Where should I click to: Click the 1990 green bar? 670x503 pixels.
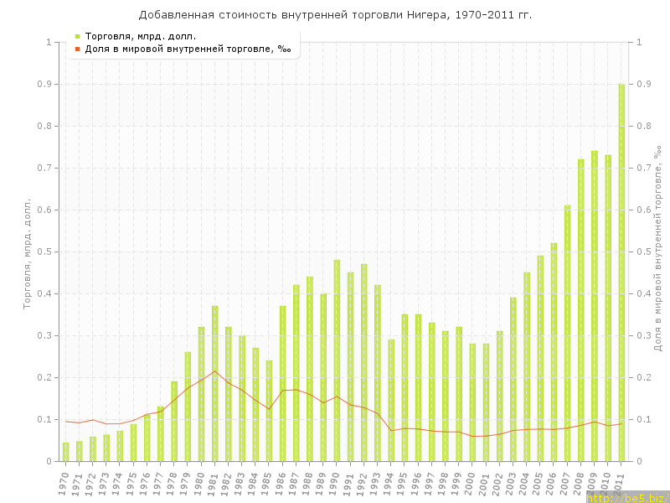point(337,360)
